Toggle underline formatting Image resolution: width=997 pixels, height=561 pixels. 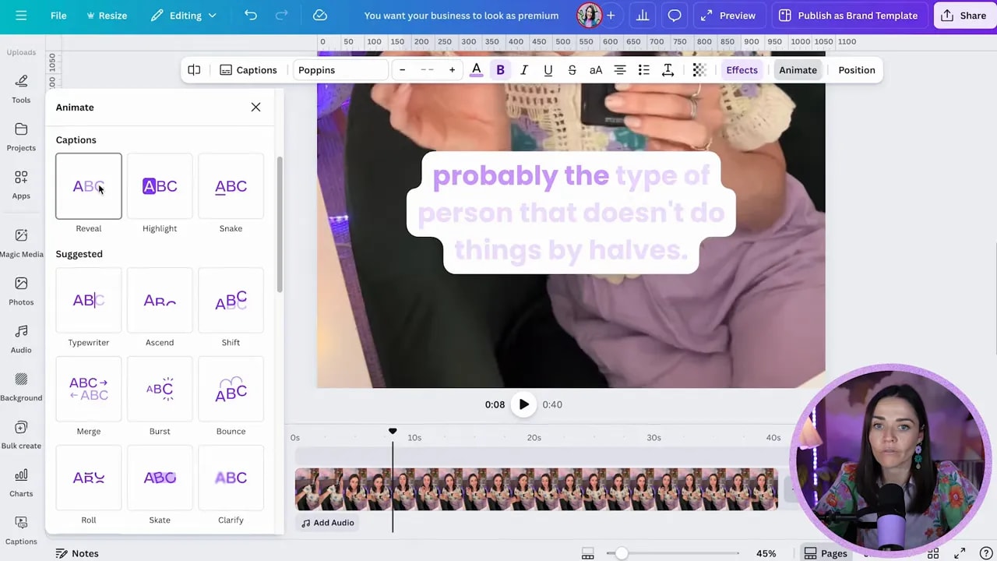548,70
